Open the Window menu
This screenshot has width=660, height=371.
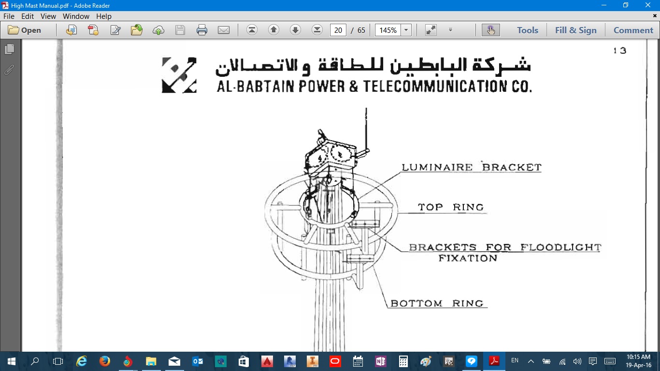pos(76,16)
